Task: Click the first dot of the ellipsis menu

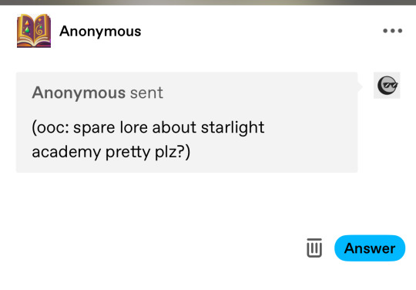Action: click(385, 31)
